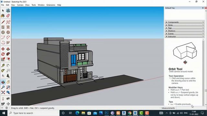
Task: Open the Draw menu
Action: [x=27, y=5]
